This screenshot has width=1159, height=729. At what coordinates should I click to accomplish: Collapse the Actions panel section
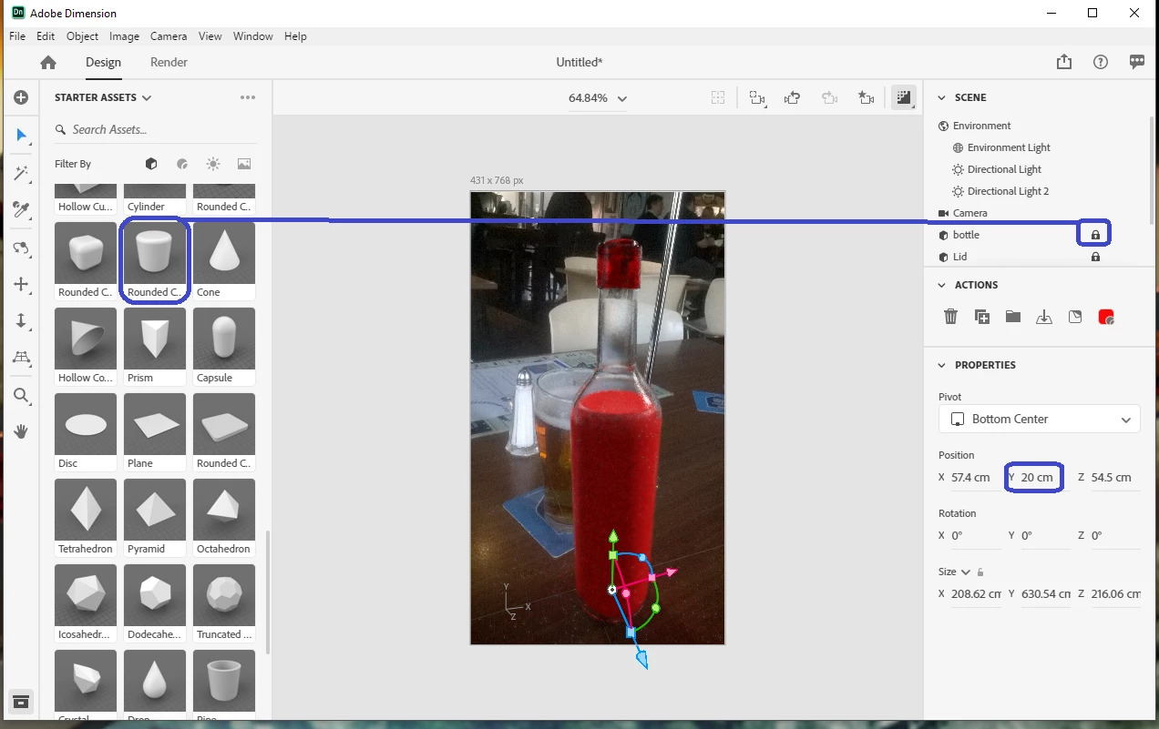pyautogui.click(x=942, y=285)
